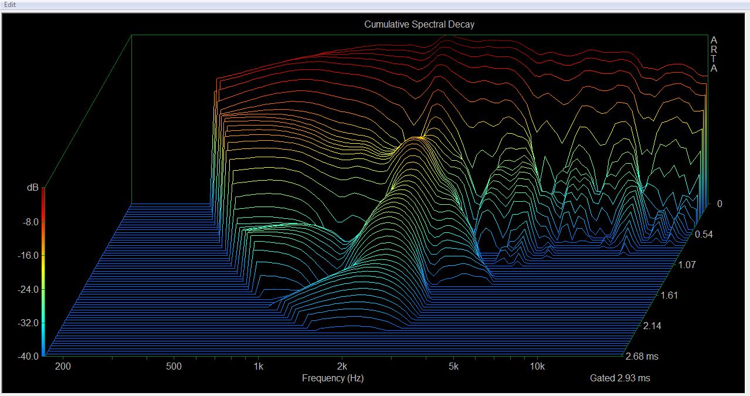750x396 pixels.
Task: Click the -16.0 dB scale value
Action: tap(29, 256)
